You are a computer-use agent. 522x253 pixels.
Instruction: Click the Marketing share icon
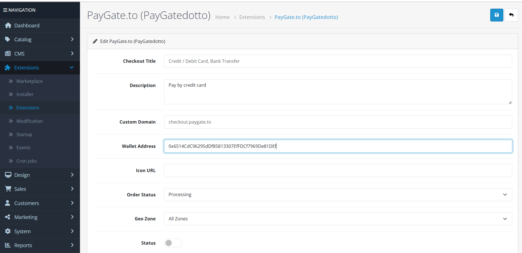[x=8, y=217]
